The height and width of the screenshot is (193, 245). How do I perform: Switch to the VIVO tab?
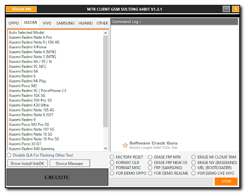(x=47, y=23)
